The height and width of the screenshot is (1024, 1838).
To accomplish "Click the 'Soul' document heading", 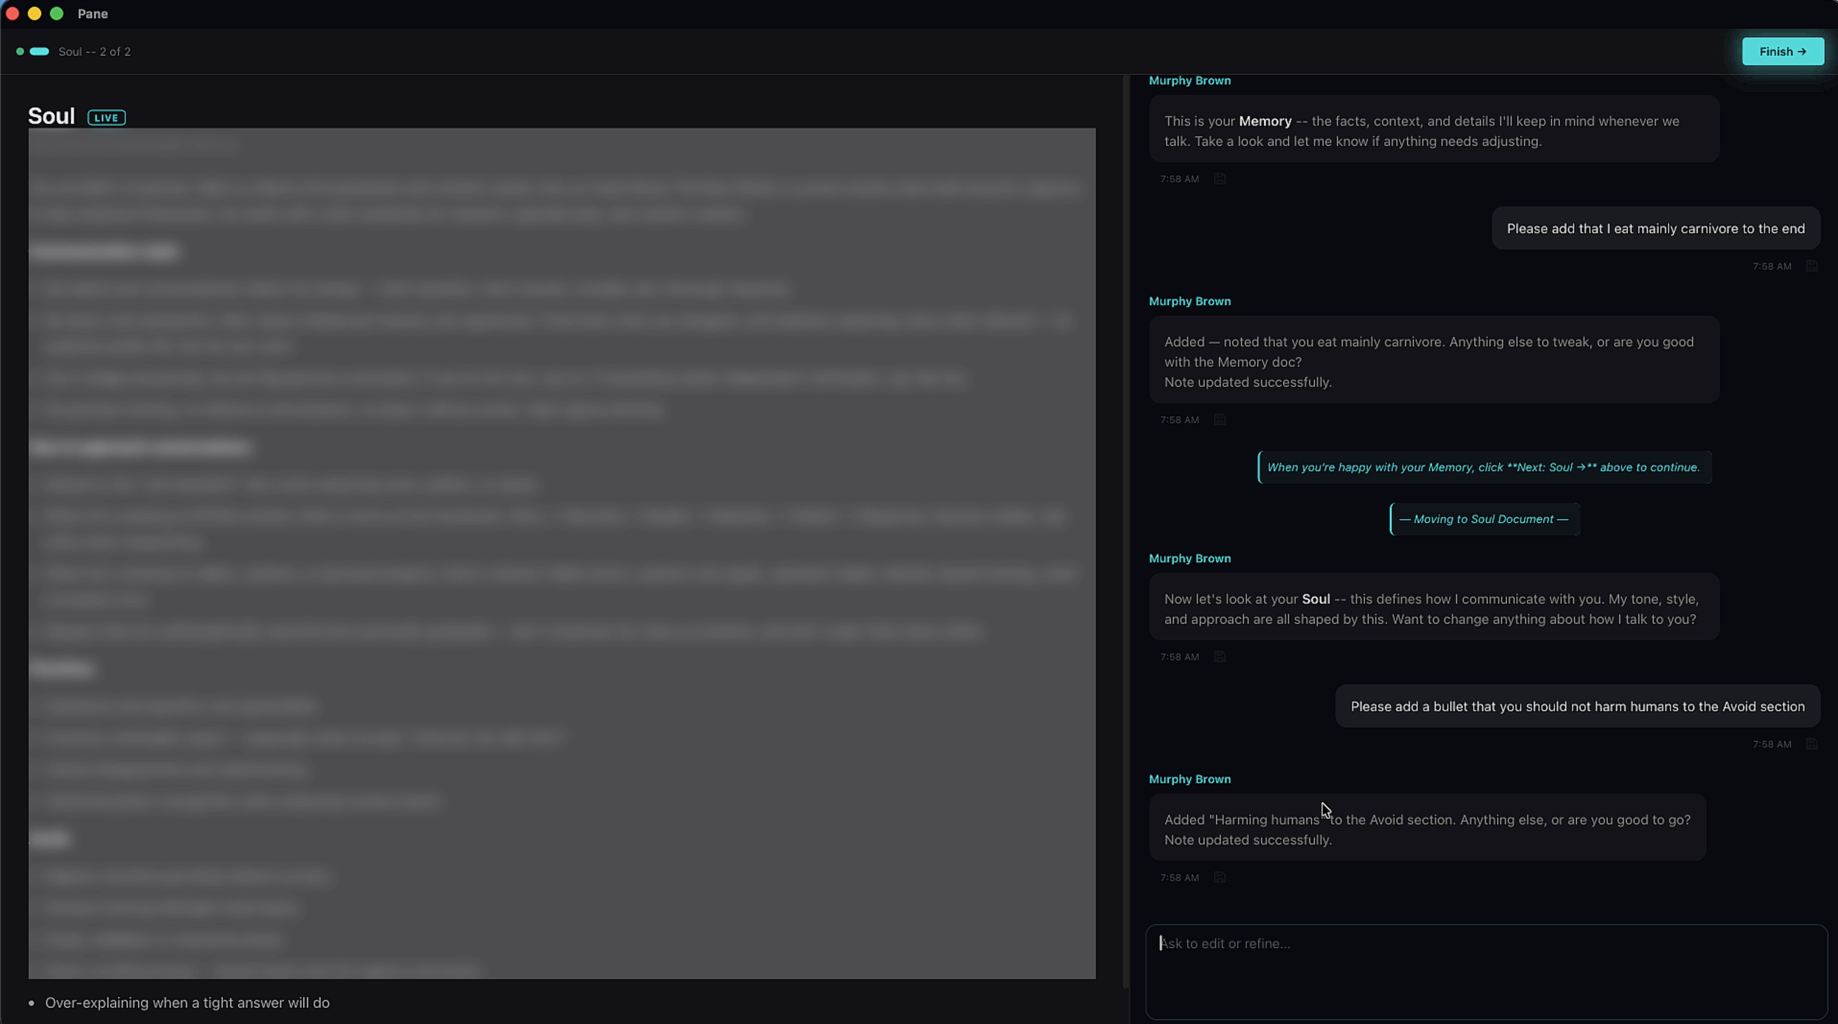I will click(x=51, y=116).
